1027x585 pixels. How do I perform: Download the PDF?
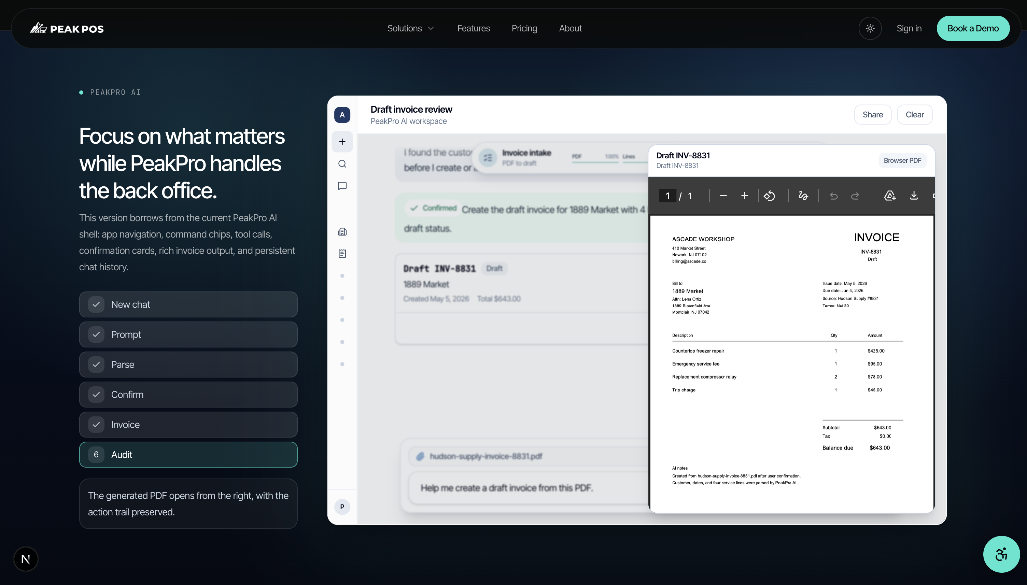point(914,196)
